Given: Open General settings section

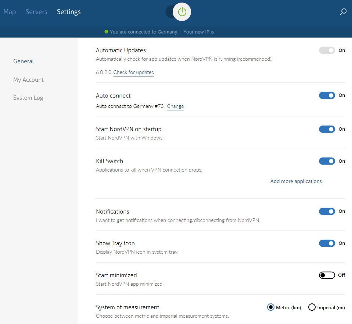Looking at the screenshot, I should [24, 61].
